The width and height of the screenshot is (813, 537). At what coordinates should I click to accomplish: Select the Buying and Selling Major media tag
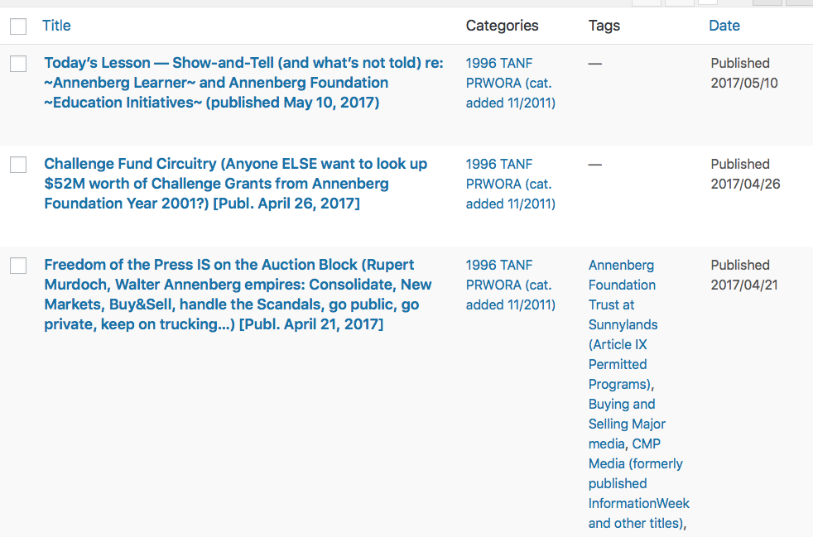(627, 424)
